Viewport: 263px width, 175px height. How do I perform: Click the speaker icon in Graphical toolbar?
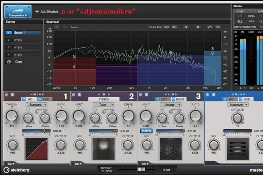tap(186, 27)
